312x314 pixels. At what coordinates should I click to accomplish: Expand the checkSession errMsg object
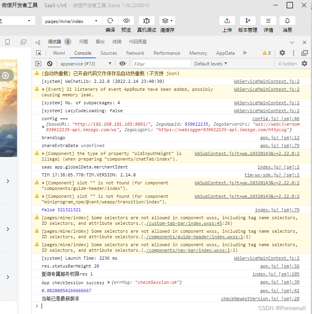tap(109, 282)
